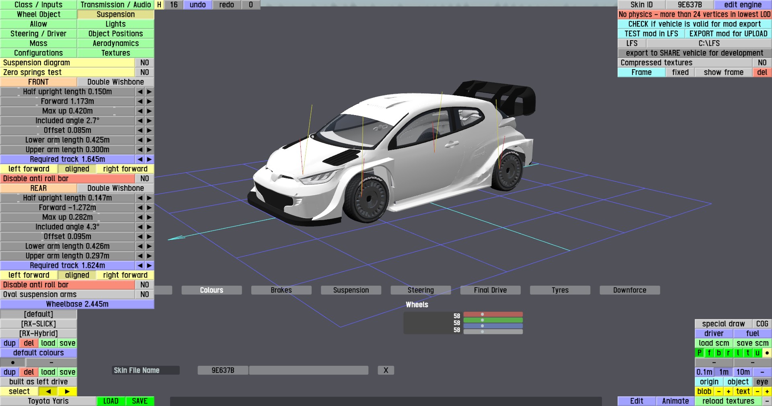Screen dimensions: 772x406
Task: Increase Offset 0.085m with right arrow
Action: (149, 130)
